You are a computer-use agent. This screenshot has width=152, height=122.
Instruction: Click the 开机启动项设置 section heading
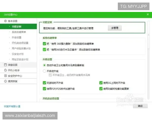51,98
